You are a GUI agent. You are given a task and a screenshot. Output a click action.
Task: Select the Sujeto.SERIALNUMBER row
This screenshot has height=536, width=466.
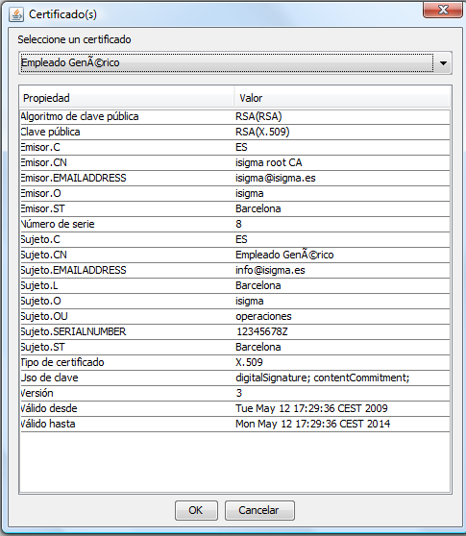[235, 332]
